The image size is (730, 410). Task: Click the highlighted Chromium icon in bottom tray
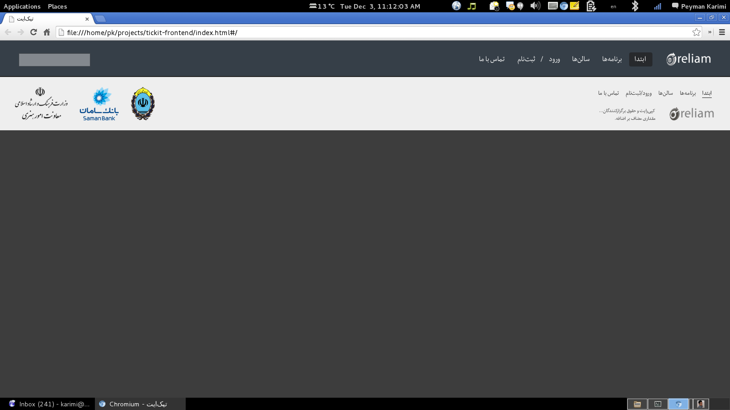click(678, 404)
